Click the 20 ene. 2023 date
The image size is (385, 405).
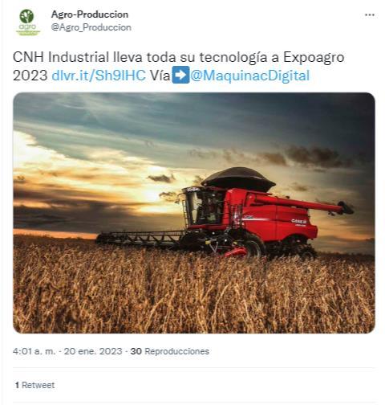point(93,351)
